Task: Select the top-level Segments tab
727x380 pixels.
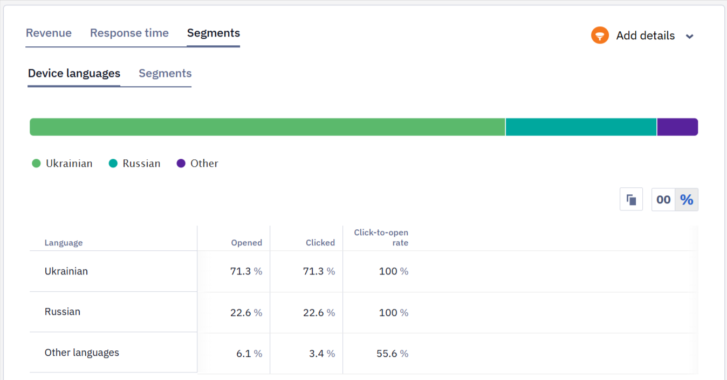Action: 214,33
